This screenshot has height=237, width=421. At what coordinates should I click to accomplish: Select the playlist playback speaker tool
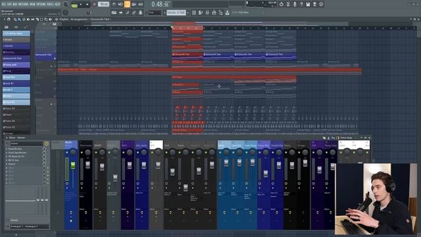(x=50, y=19)
